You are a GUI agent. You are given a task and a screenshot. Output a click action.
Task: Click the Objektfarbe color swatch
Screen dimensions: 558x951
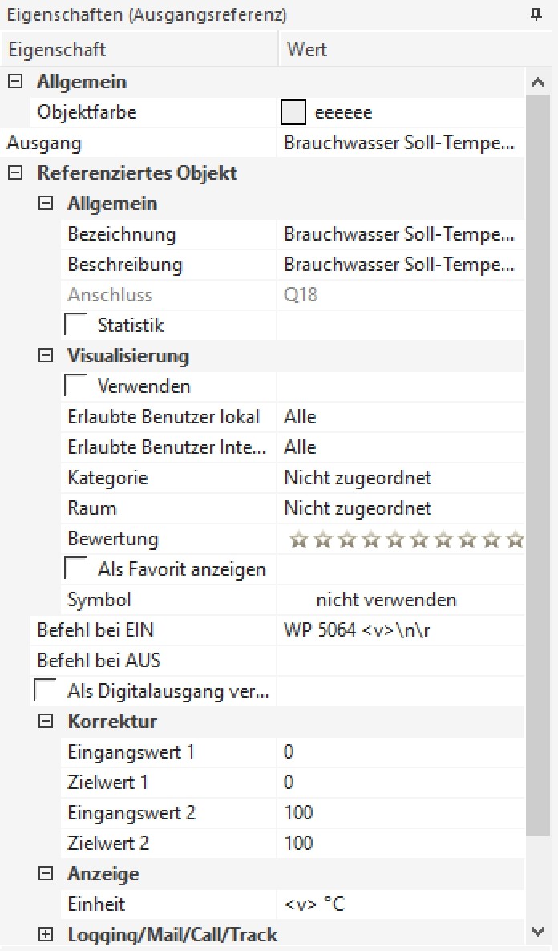point(293,112)
